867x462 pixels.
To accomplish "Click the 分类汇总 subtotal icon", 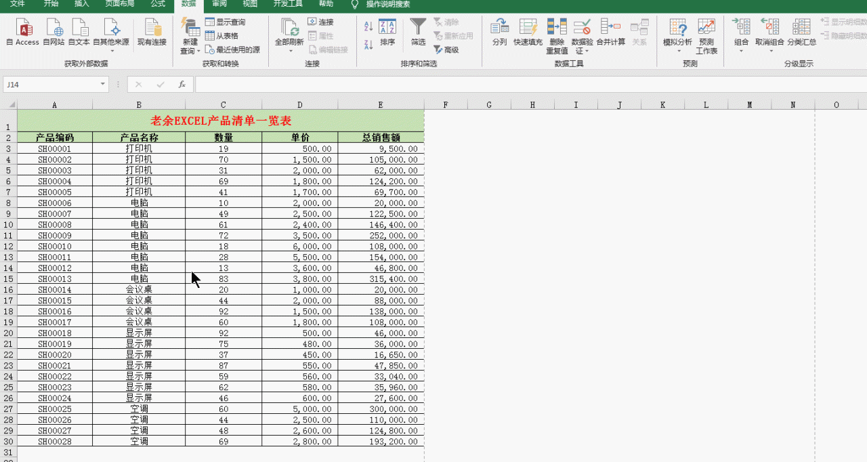I will tap(801, 33).
